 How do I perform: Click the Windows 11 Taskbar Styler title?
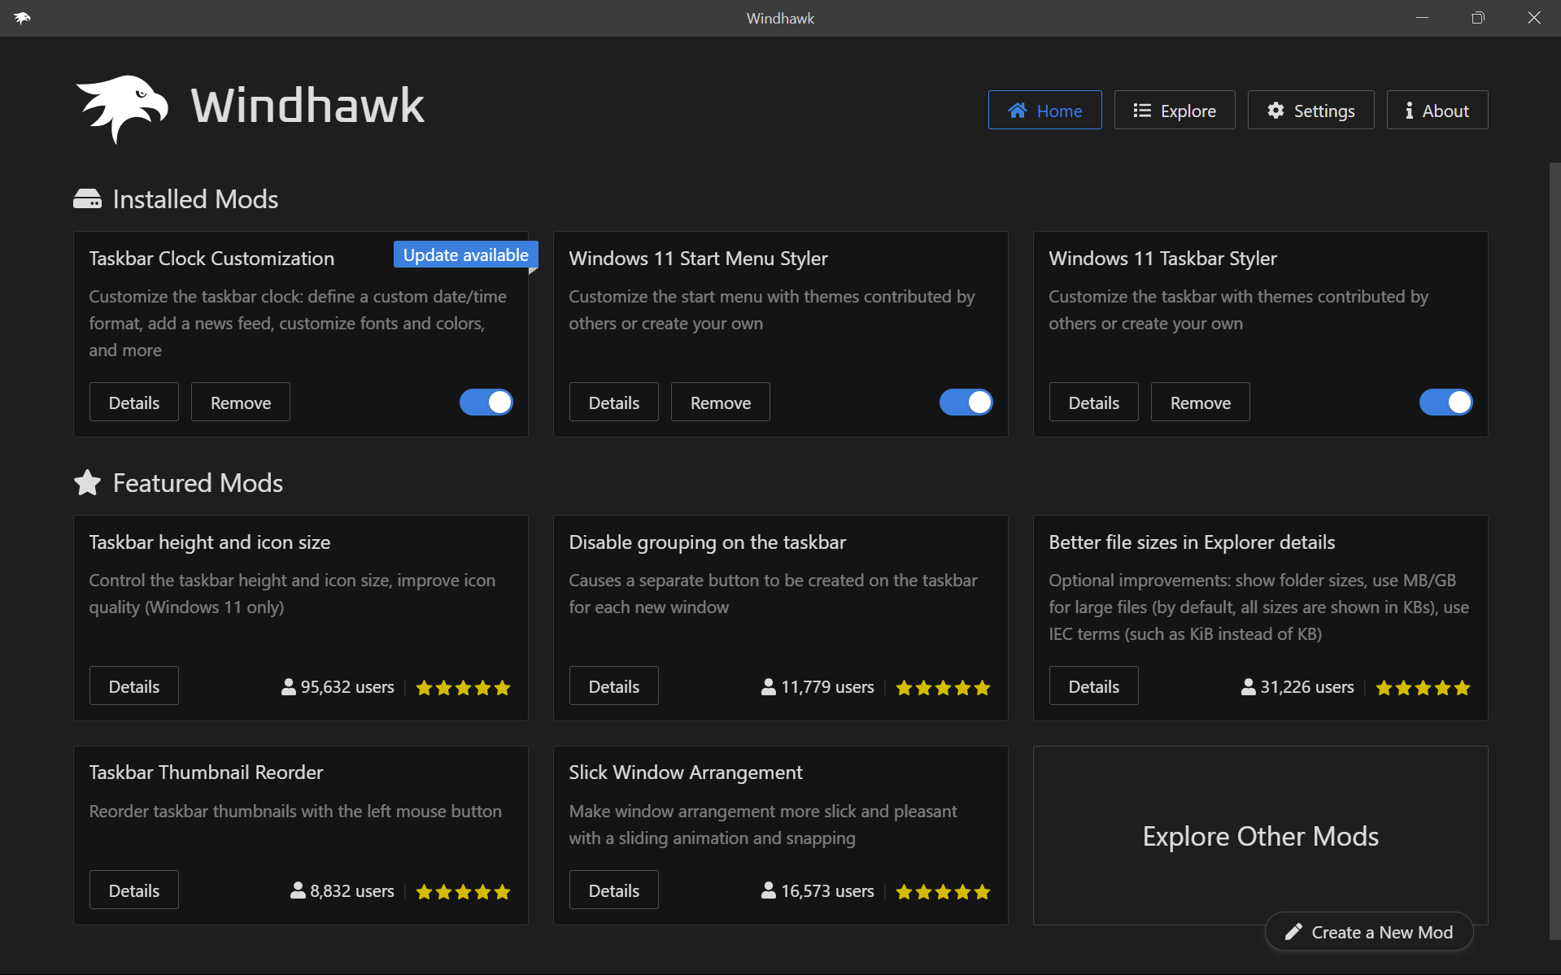coord(1162,259)
